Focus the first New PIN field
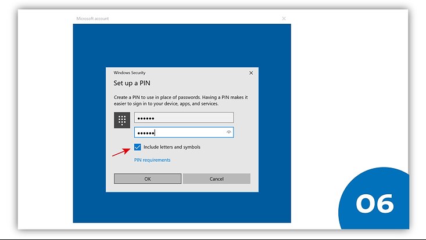The height and width of the screenshot is (240, 426). point(183,118)
